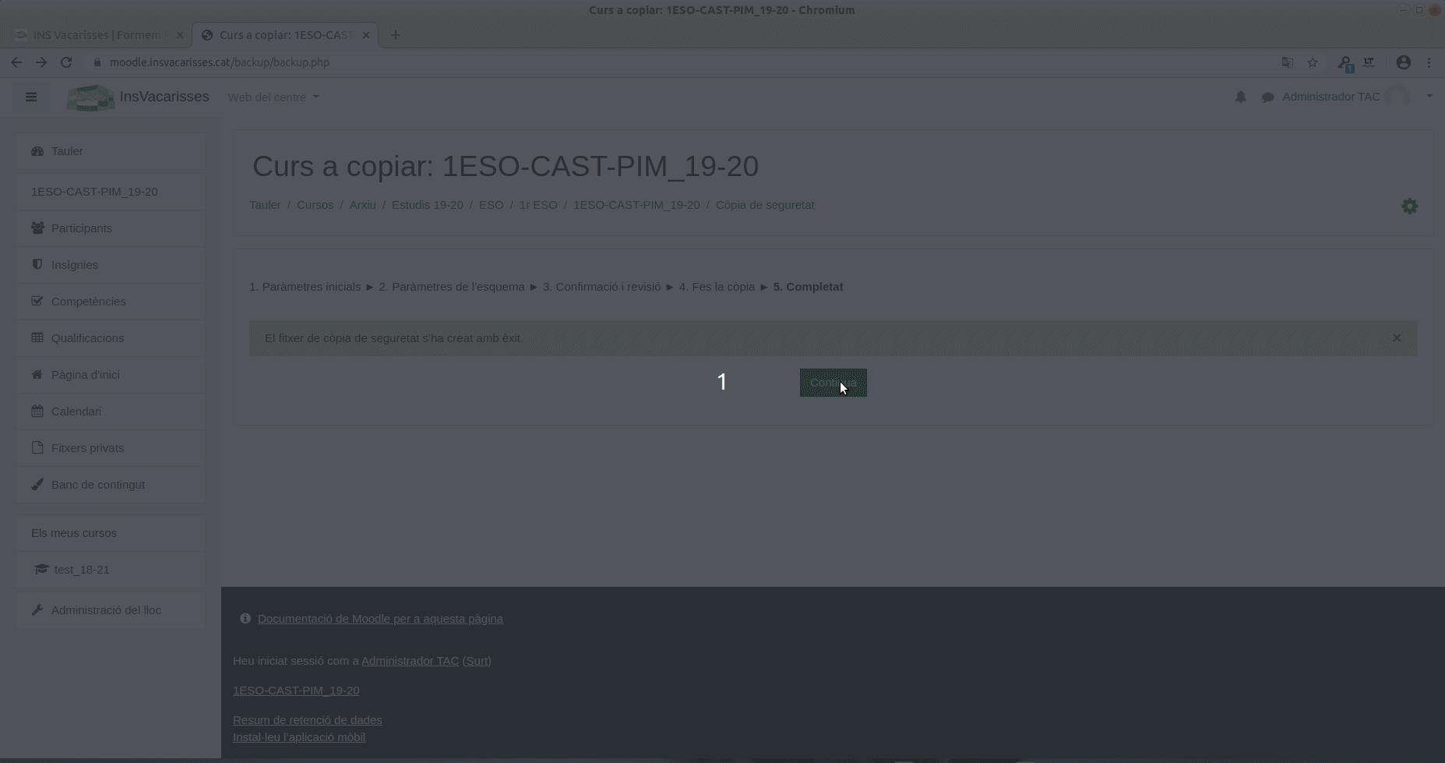Open Competències in the sidebar
This screenshot has width=1445, height=763.
coord(111,302)
